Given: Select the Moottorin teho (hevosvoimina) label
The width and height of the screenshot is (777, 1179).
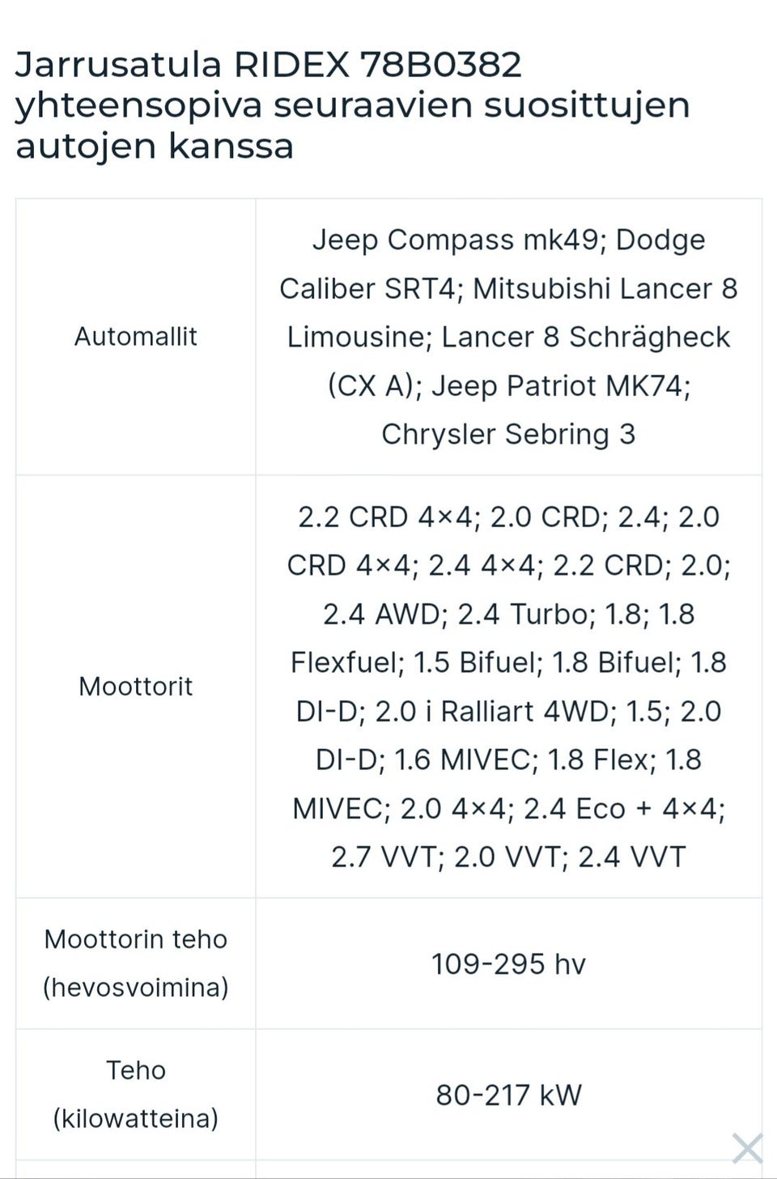Looking at the screenshot, I should point(135,963).
